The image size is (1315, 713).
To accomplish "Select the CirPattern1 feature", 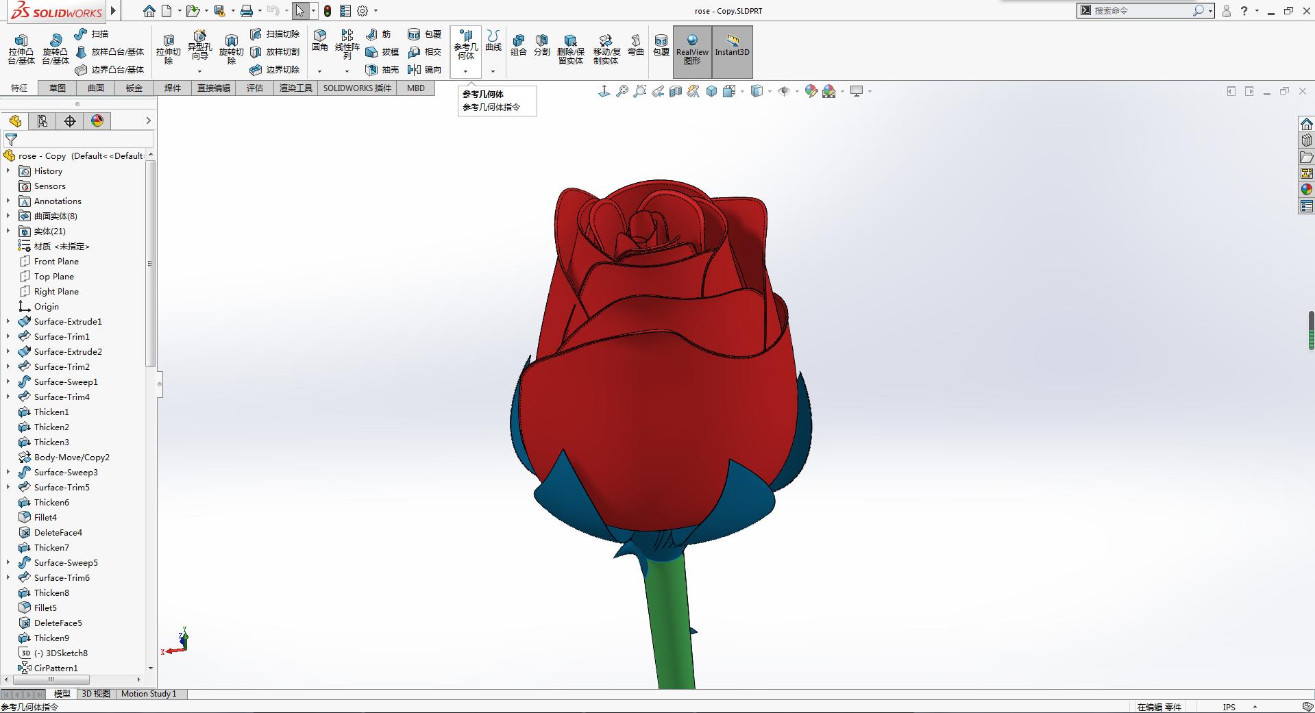I will click(x=48, y=668).
